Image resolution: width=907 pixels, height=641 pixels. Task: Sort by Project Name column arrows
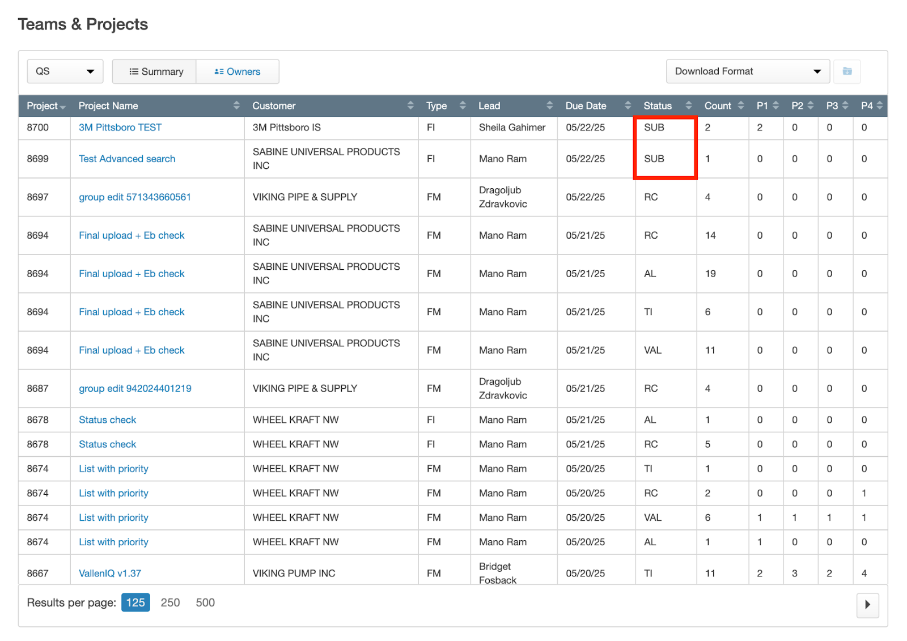(236, 105)
